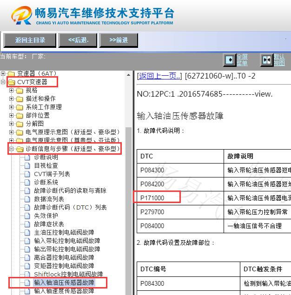Click the P084200 table cell
291x295 pixels.
click(180, 184)
